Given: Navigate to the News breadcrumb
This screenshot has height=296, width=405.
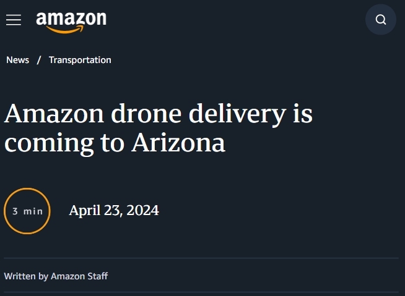Looking at the screenshot, I should [x=17, y=60].
